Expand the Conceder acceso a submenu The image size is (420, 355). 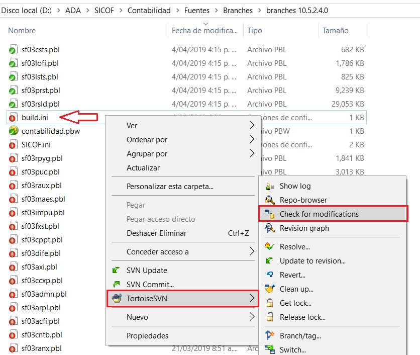[252, 252]
